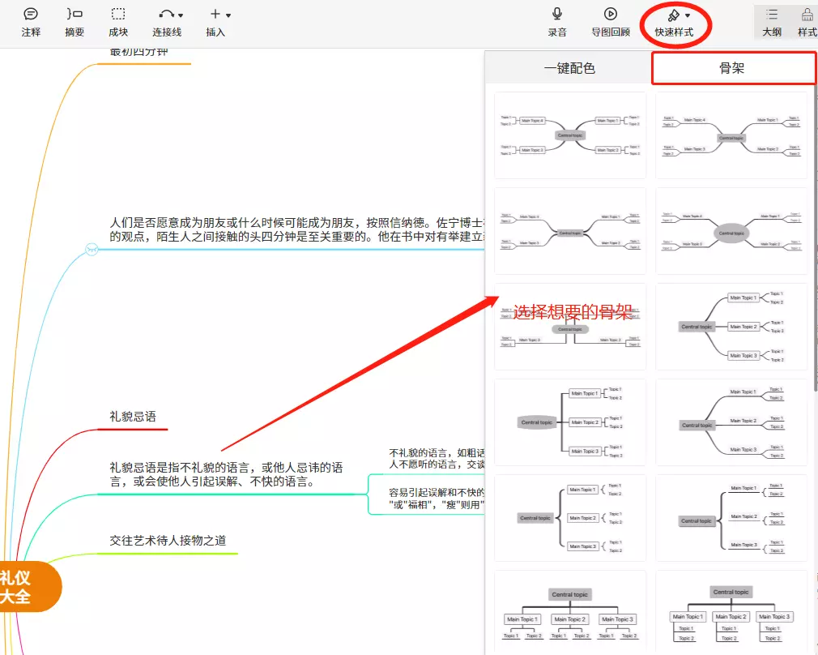Switch to the 一键配色 tab
This screenshot has height=655, width=818.
point(569,68)
